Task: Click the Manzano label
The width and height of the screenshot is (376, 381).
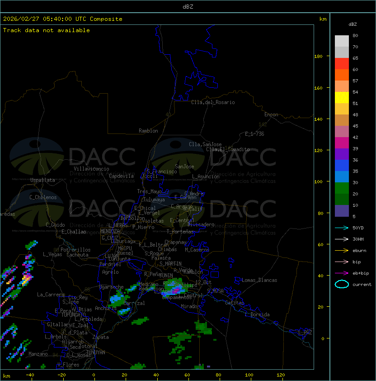Action: pos(38,354)
